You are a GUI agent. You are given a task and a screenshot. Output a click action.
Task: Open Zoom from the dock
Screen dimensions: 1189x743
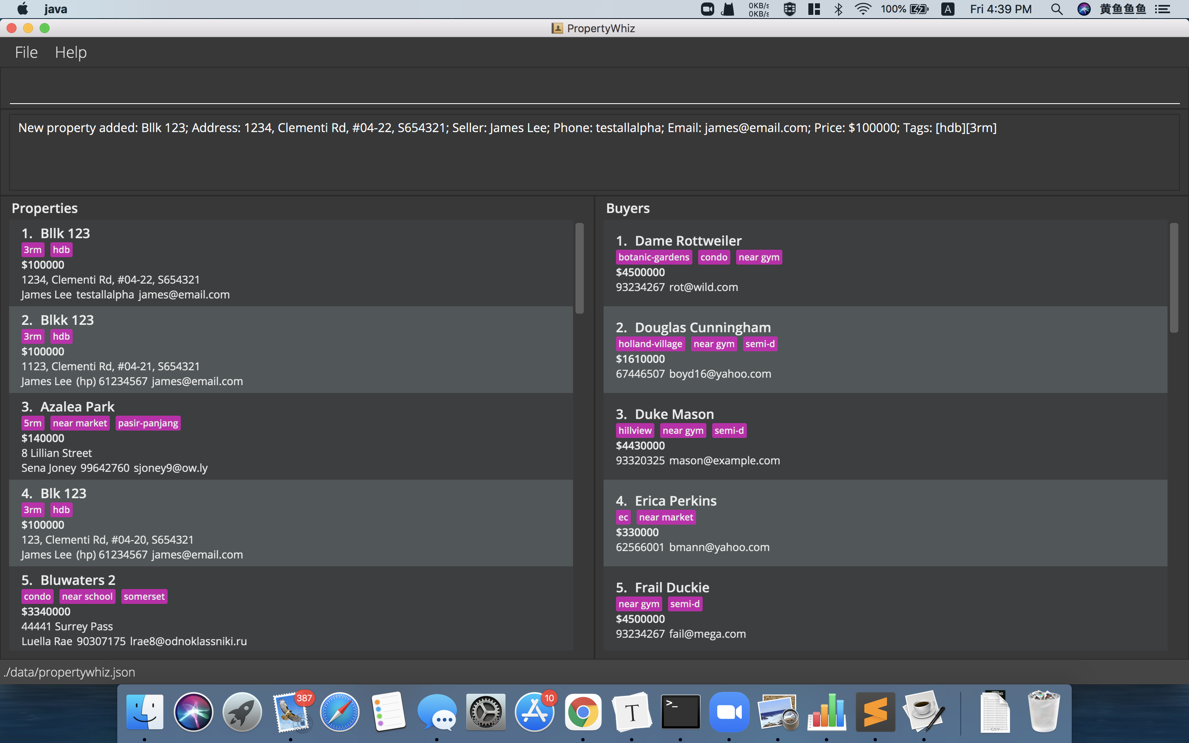729,712
